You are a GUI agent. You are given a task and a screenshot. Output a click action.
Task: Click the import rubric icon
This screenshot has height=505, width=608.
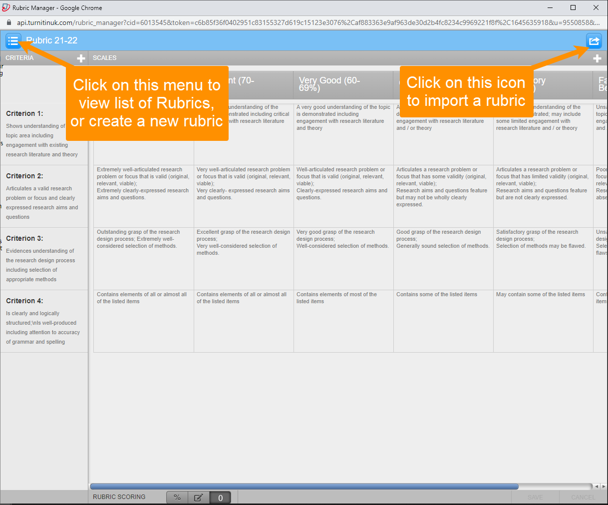coord(594,40)
